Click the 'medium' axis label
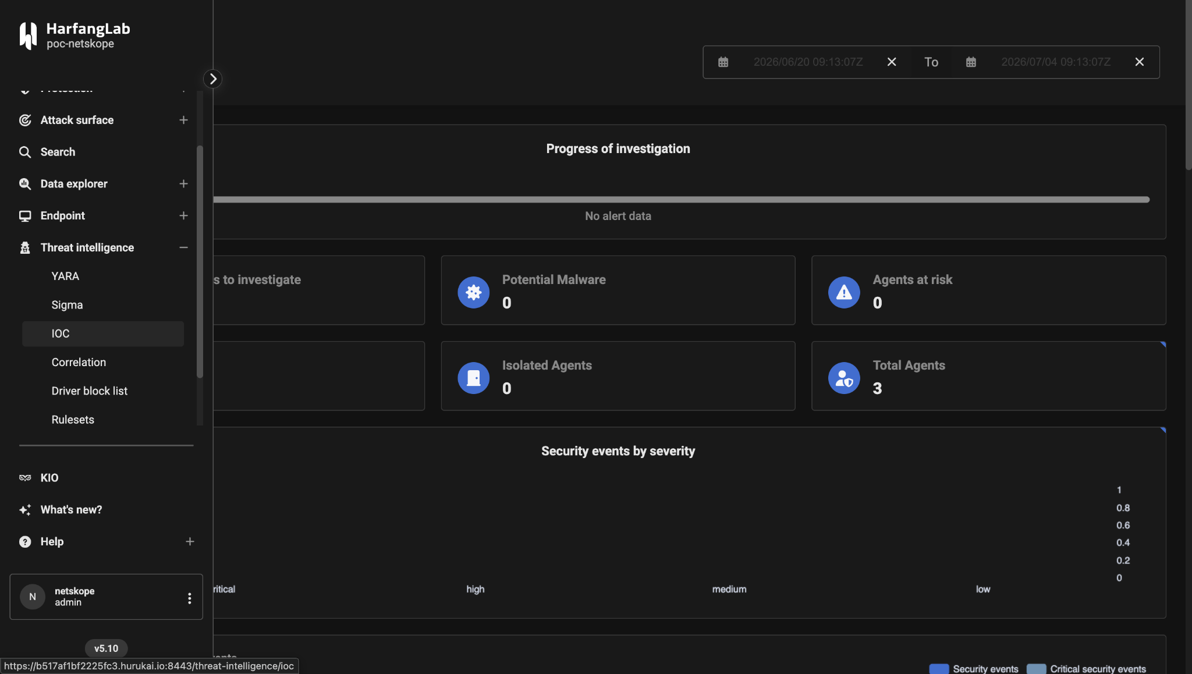The height and width of the screenshot is (674, 1192). pyautogui.click(x=729, y=589)
